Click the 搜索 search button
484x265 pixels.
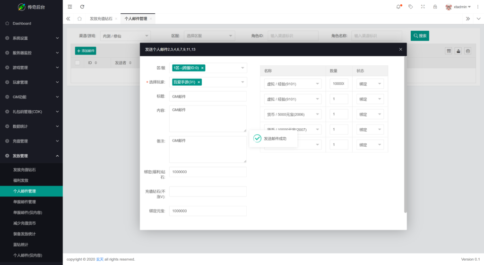tap(420, 35)
